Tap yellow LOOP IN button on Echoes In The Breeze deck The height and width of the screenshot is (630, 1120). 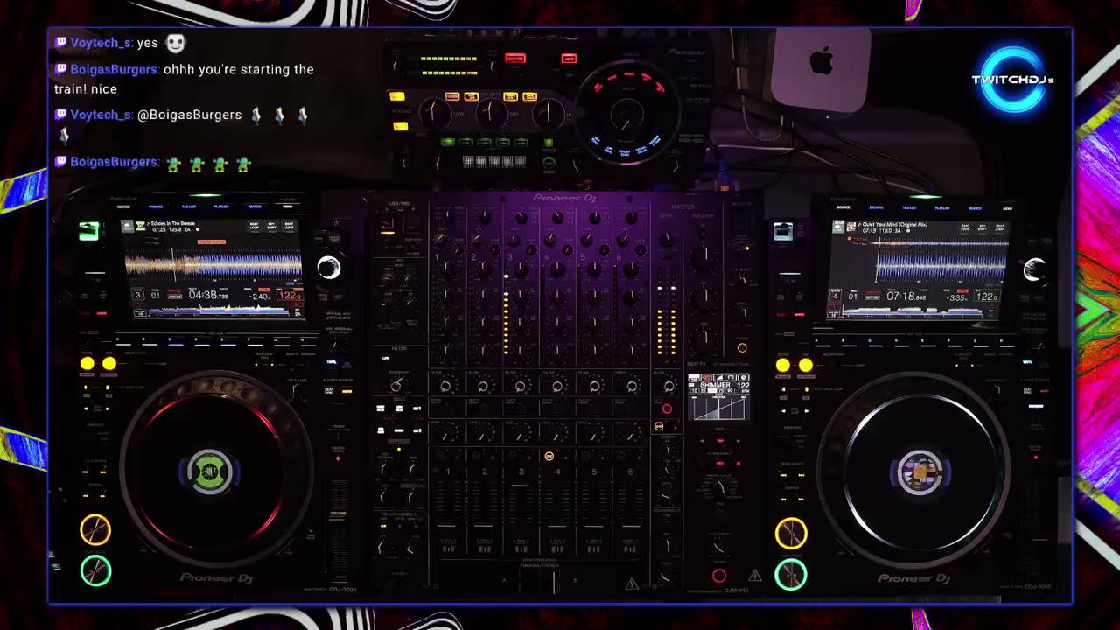[x=87, y=363]
